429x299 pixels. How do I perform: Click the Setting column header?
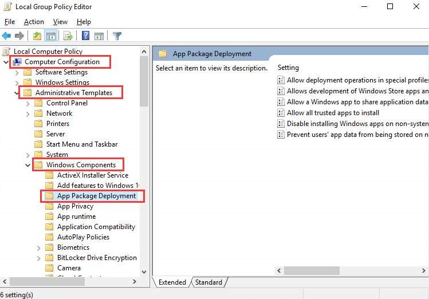pyautogui.click(x=289, y=68)
